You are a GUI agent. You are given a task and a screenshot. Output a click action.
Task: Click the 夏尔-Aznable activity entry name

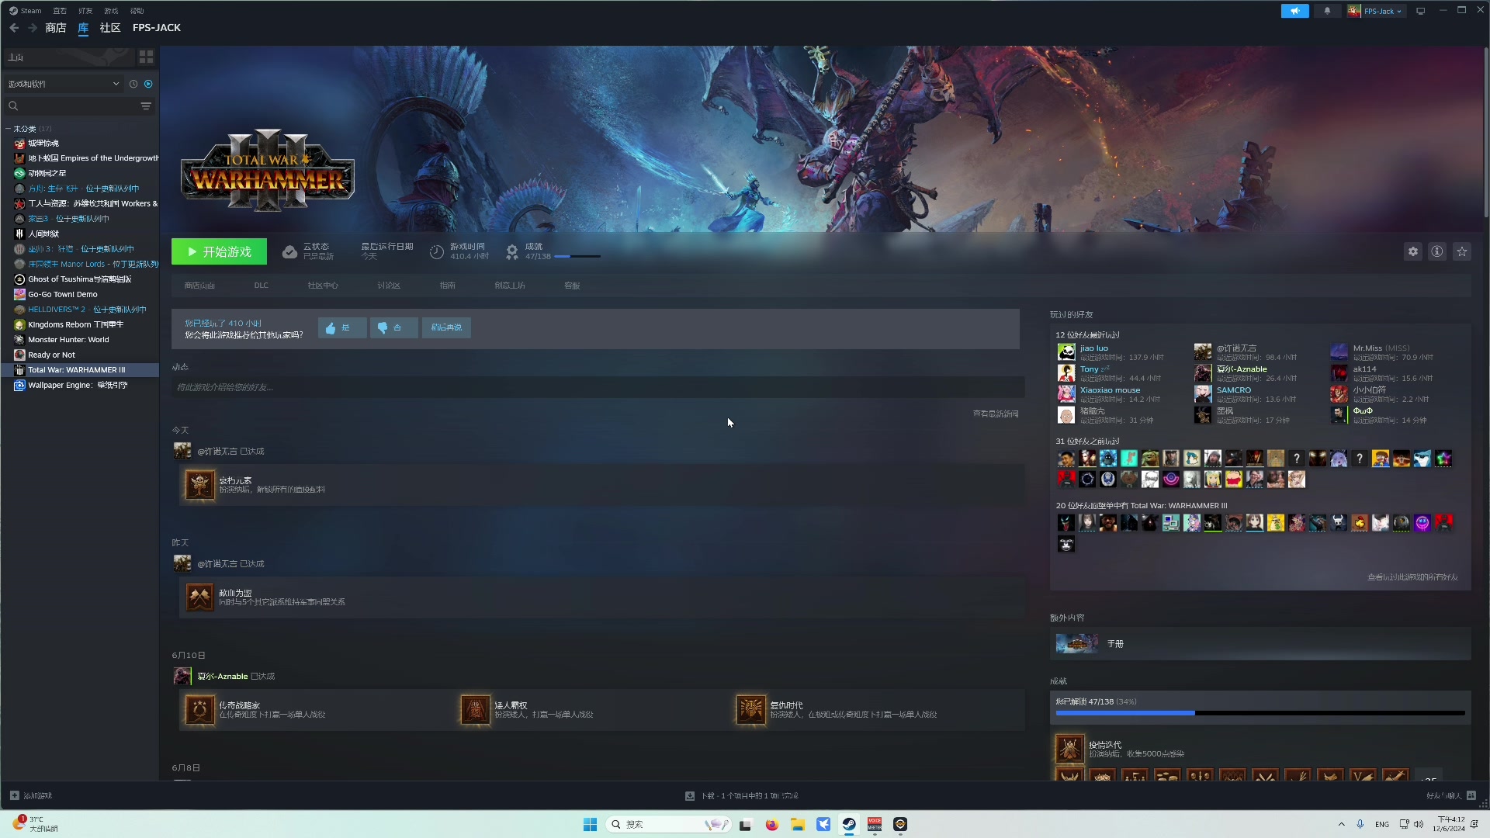point(222,677)
